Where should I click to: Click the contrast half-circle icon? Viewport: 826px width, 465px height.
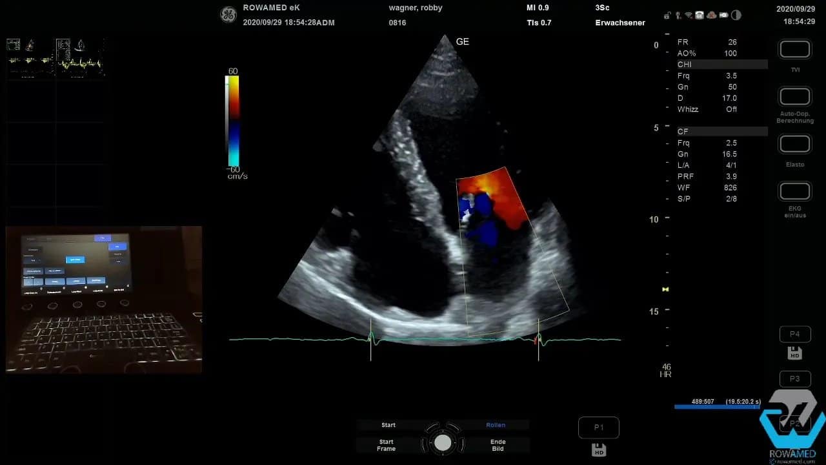pyautogui.click(x=736, y=15)
